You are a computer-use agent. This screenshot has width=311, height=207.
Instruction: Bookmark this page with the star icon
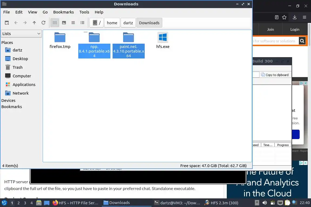(x=284, y=17)
